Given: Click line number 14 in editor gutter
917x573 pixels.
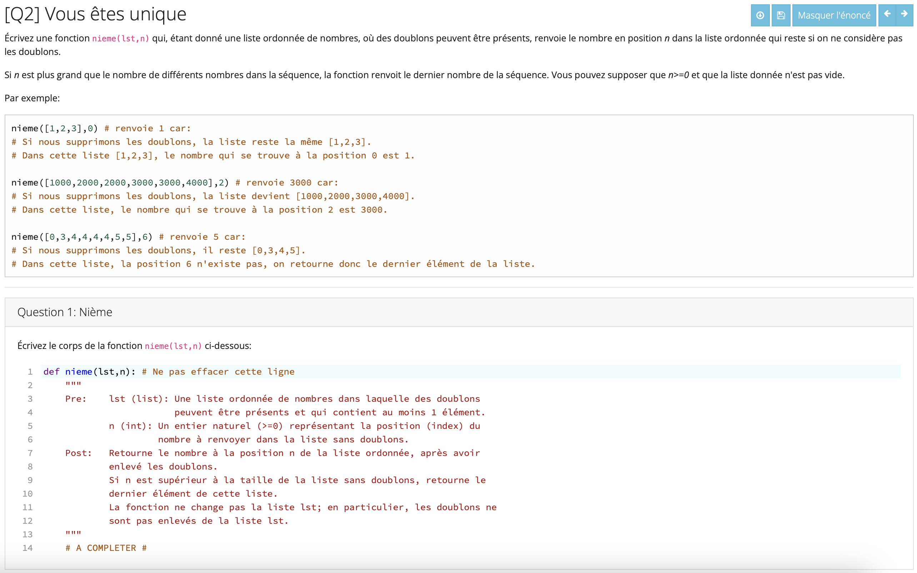Looking at the screenshot, I should (x=27, y=548).
